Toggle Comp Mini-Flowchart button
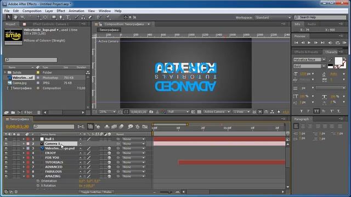The width and height of the screenshot is (351, 197). tap(81, 126)
